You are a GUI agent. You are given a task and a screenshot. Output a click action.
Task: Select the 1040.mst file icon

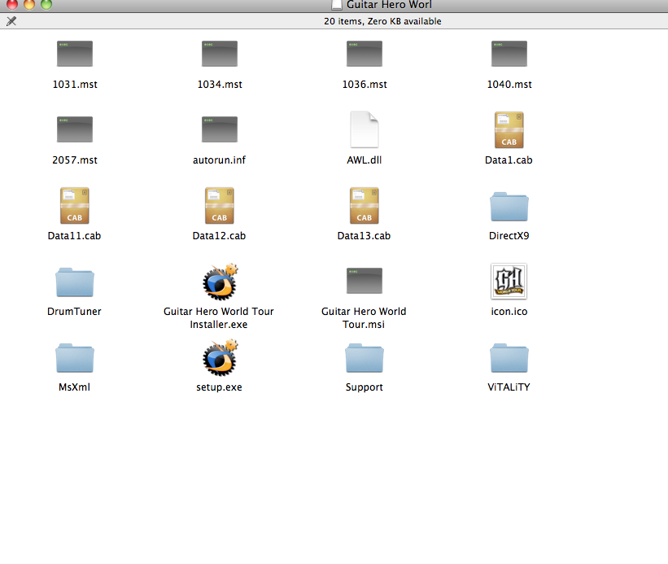pos(509,54)
